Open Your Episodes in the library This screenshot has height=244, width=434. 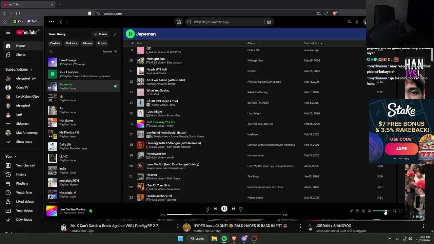[x=83, y=74]
